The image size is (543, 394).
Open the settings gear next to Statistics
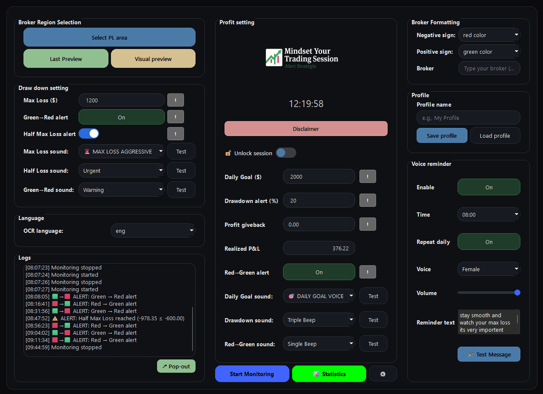coord(383,374)
